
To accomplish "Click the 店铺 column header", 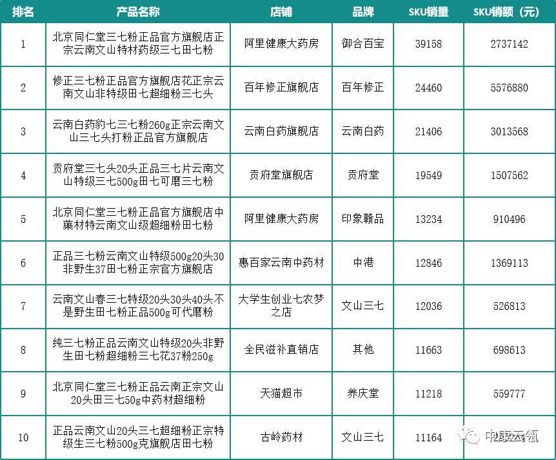I will pyautogui.click(x=281, y=12).
